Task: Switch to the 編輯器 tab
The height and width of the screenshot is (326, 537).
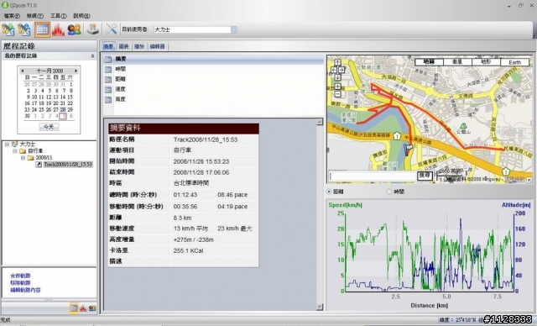Action: click(158, 46)
